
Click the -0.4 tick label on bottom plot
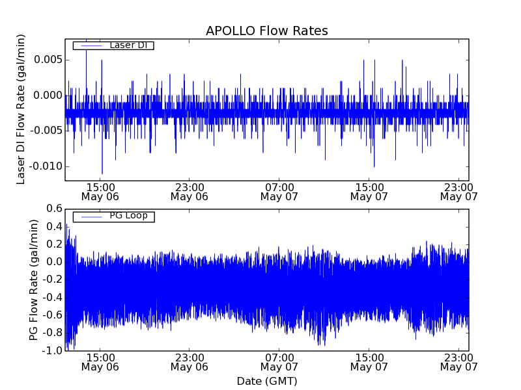pos(52,298)
